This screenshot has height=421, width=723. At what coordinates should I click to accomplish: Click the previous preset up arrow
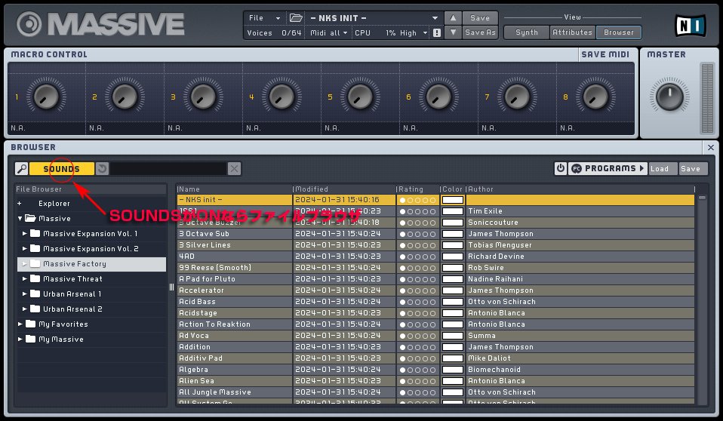[453, 18]
